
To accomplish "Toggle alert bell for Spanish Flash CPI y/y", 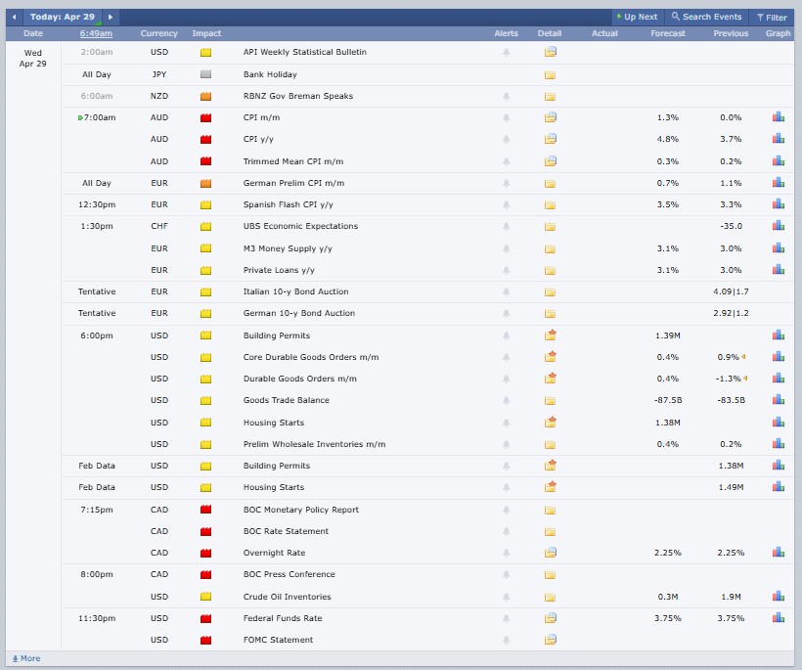I will [506, 205].
